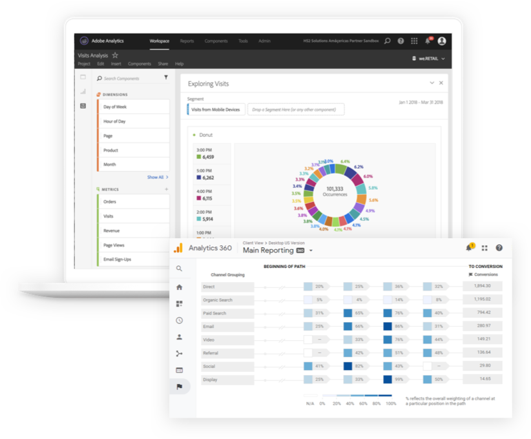This screenshot has width=531, height=439.
Task: Open the Tools tab
Action: [243, 41]
